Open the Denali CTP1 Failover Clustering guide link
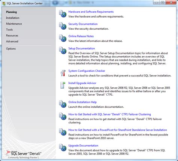 coord(110,114)
